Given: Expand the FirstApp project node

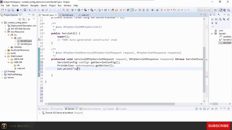Looking at the screenshot, I should tap(2, 71).
